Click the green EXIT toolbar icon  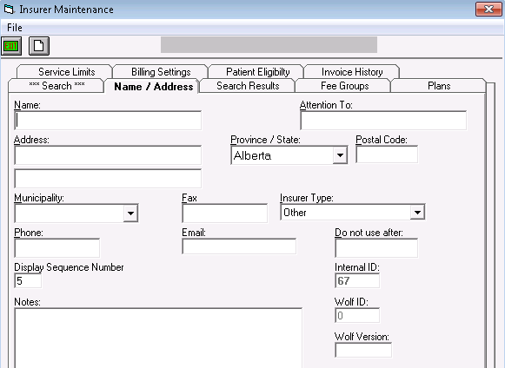pyautogui.click(x=11, y=46)
